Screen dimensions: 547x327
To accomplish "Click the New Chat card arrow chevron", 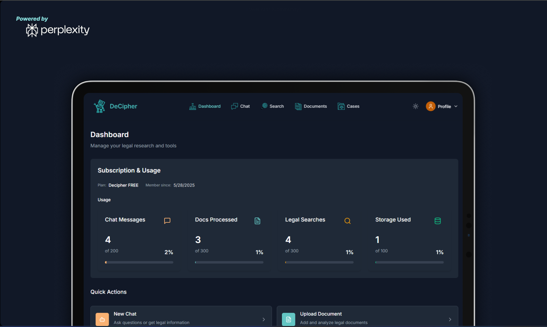I will tap(264, 319).
